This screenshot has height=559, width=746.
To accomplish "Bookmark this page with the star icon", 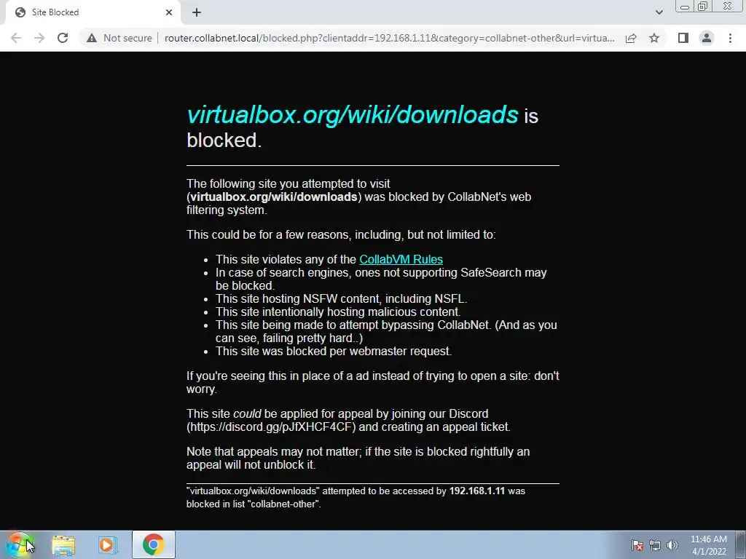I will 654,38.
